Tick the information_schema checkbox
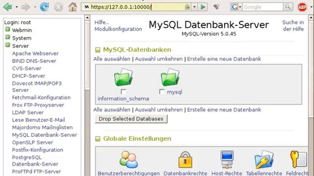Image resolution: width=314 pixels, height=176 pixels. point(123,91)
